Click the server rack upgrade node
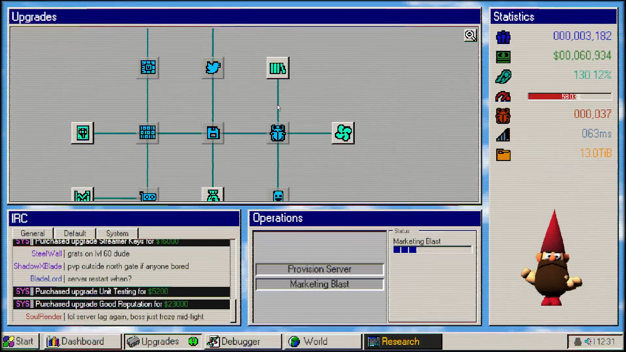Screen dimensions: 626x352 (277, 68)
